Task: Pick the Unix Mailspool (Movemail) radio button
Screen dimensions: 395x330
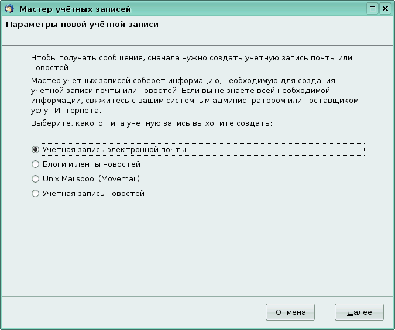Action: click(36, 179)
